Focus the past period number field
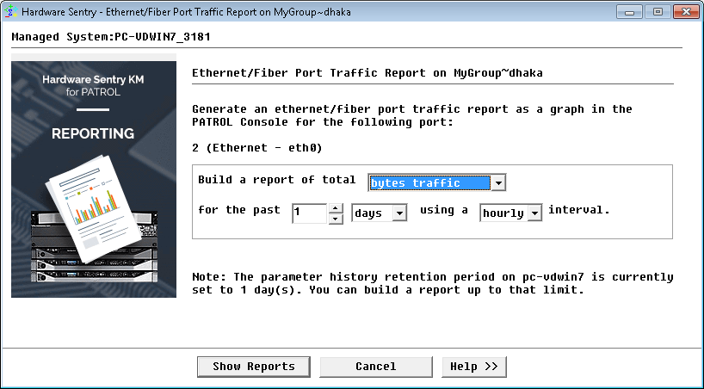 [309, 213]
